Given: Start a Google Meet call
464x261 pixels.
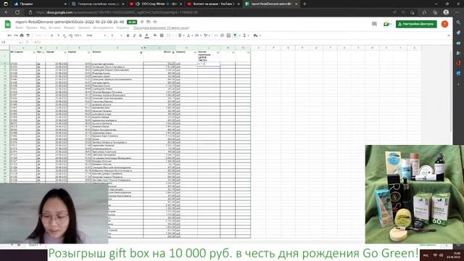Looking at the screenshot, I should pos(387,24).
